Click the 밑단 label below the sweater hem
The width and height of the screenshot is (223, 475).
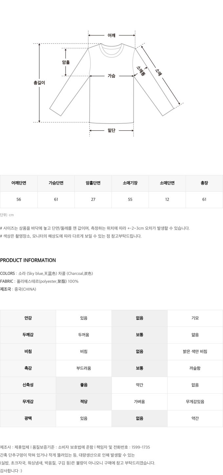pos(111,130)
